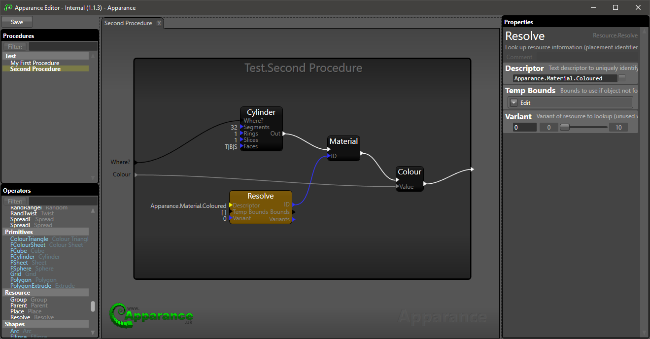Image resolution: width=650 pixels, height=339 pixels.
Task: Pick the FCylinder operator from Primitives
Action: (x=23, y=257)
